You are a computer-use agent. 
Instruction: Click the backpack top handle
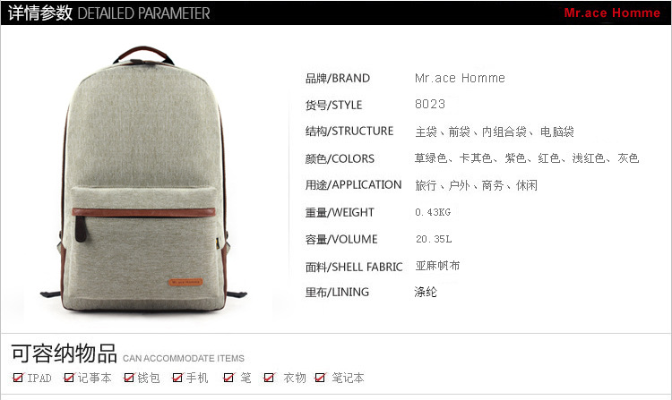(143, 55)
